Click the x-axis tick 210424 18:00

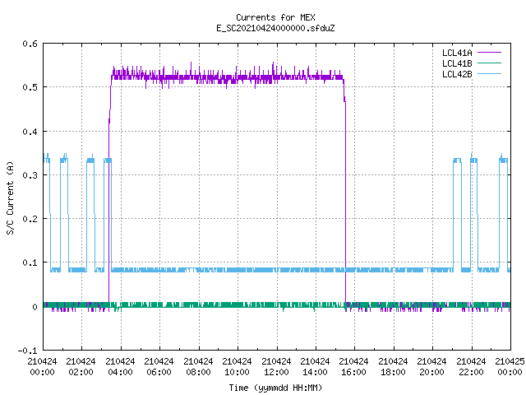point(393,367)
